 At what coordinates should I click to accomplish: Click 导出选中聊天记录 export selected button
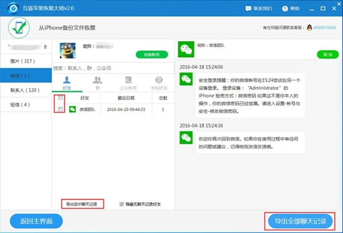tap(82, 204)
